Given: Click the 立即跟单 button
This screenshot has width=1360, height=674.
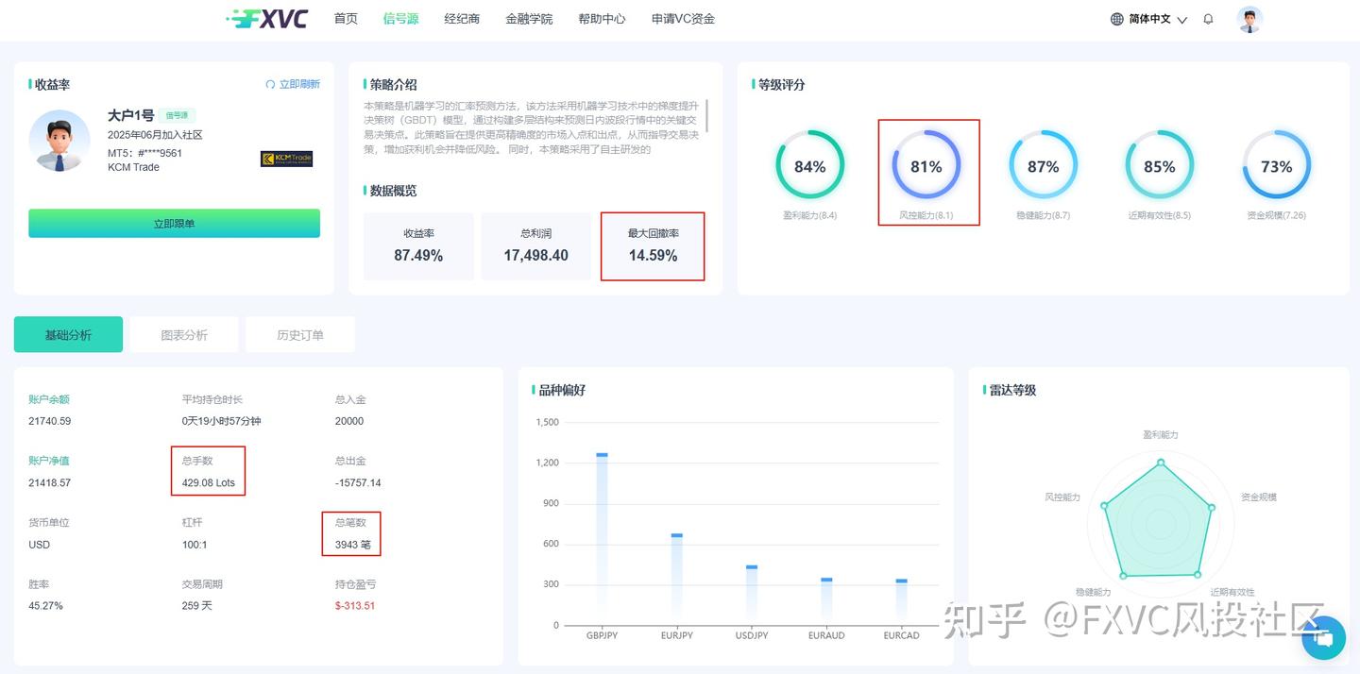Looking at the screenshot, I should (174, 223).
